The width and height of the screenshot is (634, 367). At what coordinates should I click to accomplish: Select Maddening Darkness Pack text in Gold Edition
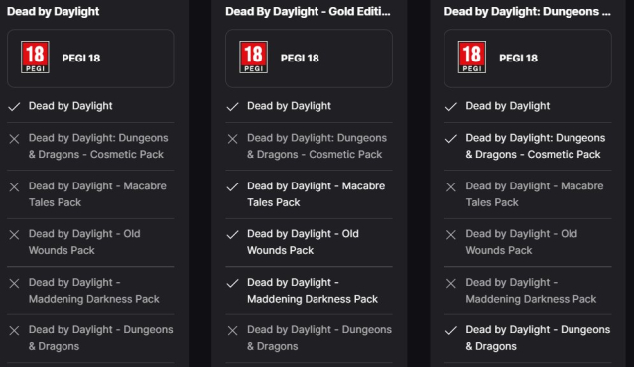313,291
